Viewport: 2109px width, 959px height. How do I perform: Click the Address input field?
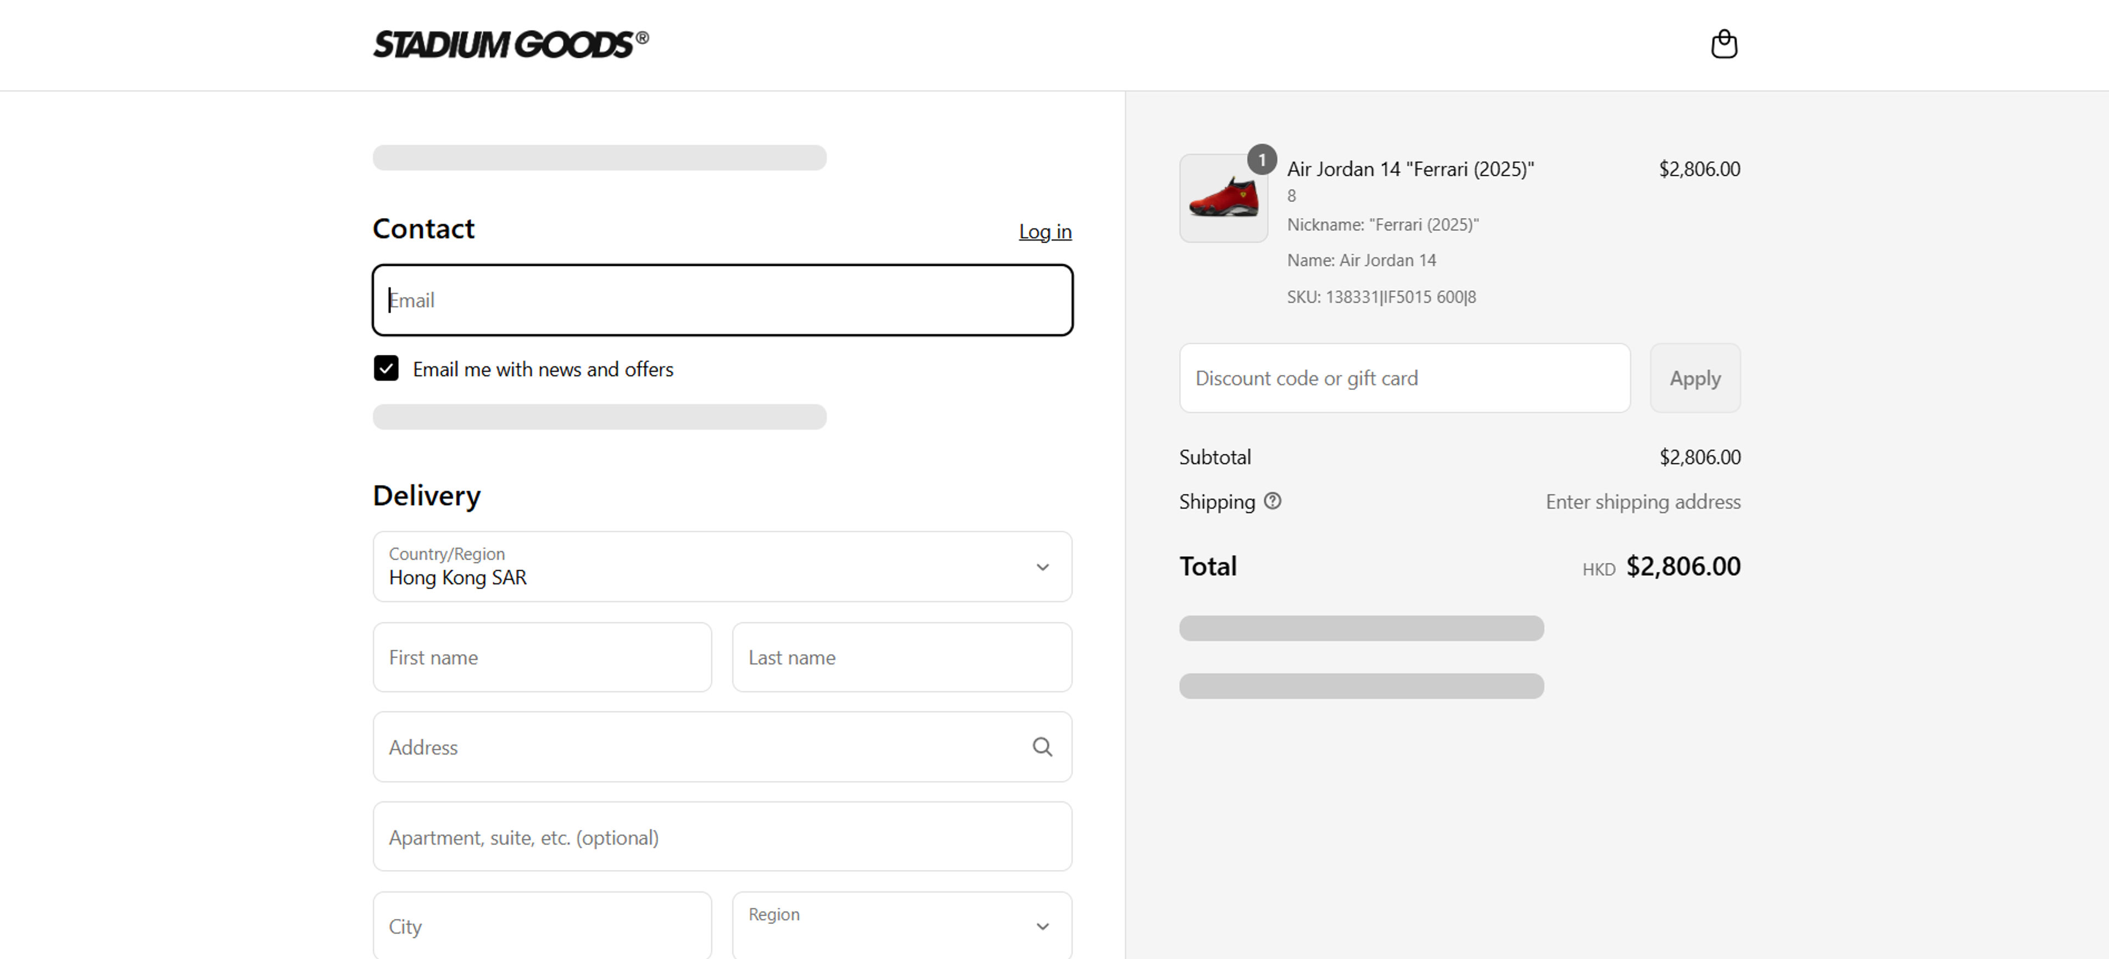[x=722, y=747]
